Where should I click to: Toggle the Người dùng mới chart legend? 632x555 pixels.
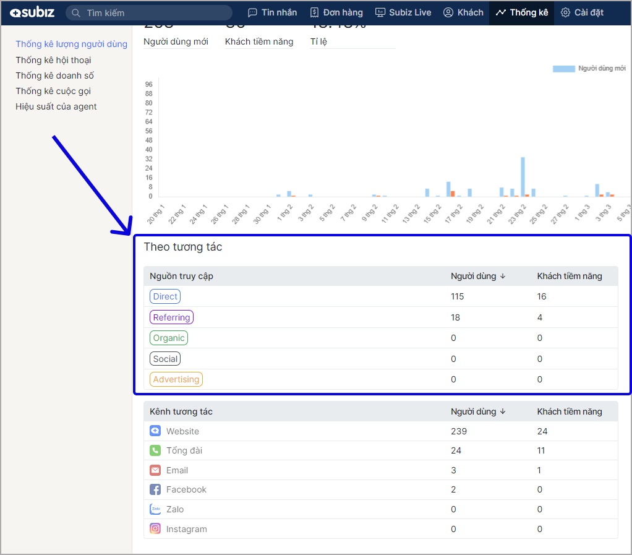click(x=589, y=69)
